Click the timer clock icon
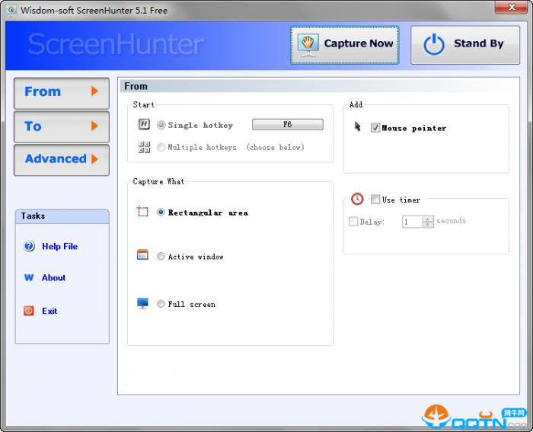Viewport: 533px width, 432px height. click(x=357, y=199)
